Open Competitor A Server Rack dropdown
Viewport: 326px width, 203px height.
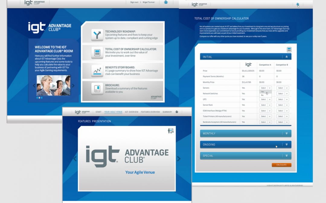pos(266,105)
